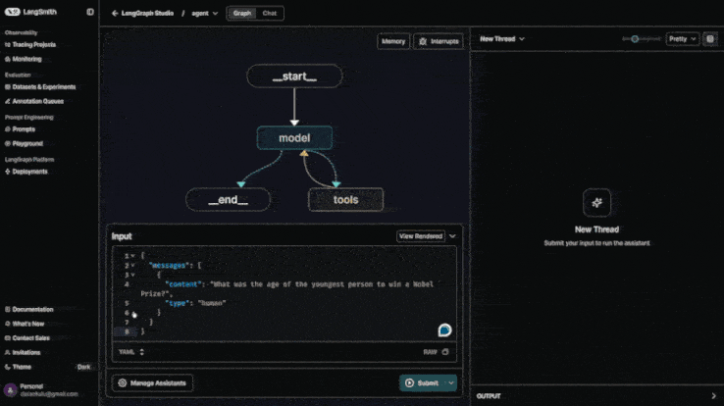This screenshot has height=406, width=724.
Task: Click the Datasets & Experiments icon
Action: (8, 86)
